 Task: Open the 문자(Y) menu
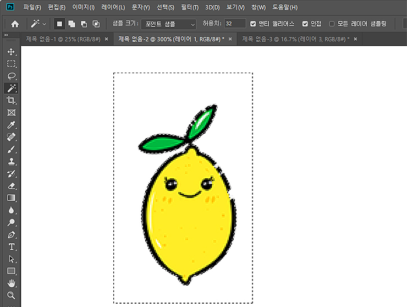141,7
